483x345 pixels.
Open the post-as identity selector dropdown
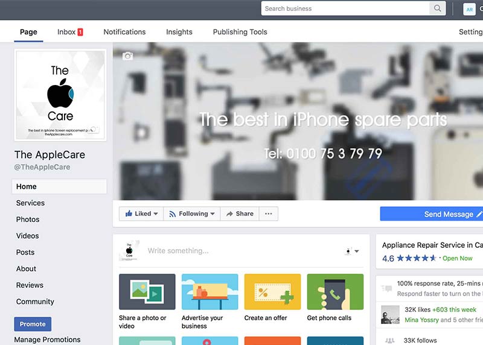coord(352,251)
